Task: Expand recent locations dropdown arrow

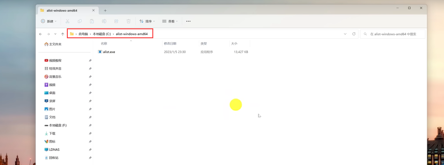Action: point(55,34)
